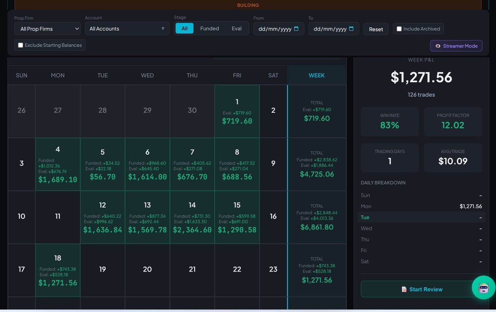Select day 5 cell showing $56.70
This screenshot has width=496, height=312.
(x=103, y=164)
